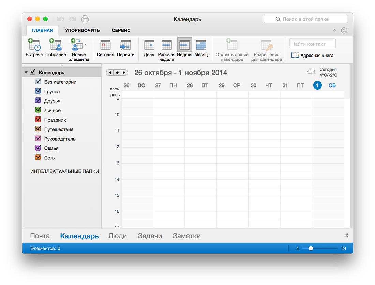Jump to Сегодня in calendar
Viewport: 375px width, 285px height.
point(105,48)
